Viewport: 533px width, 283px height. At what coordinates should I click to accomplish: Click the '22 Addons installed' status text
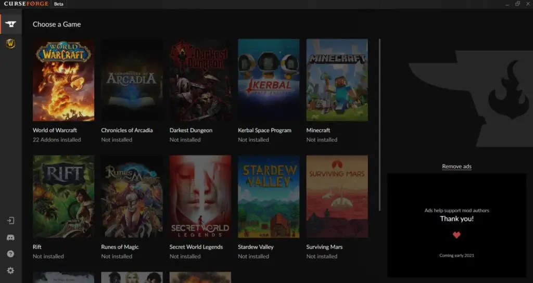click(57, 139)
